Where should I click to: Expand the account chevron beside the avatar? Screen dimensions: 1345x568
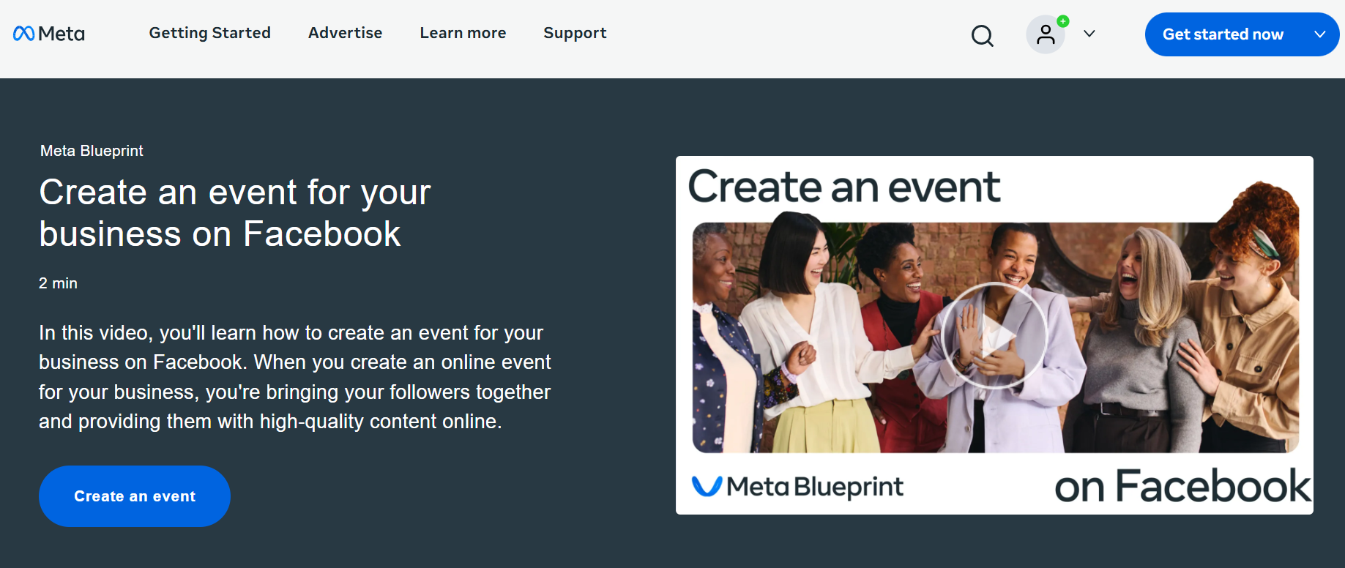click(1089, 34)
